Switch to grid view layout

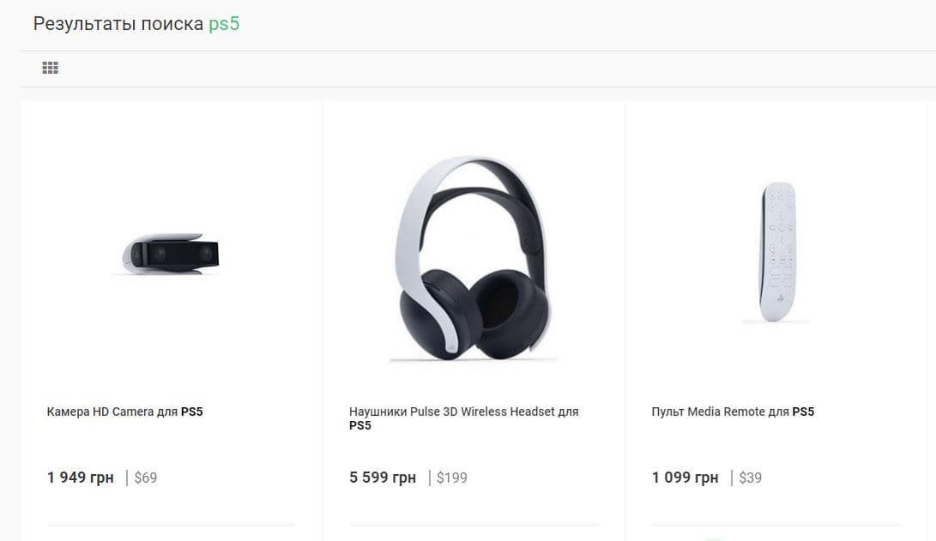pos(51,68)
